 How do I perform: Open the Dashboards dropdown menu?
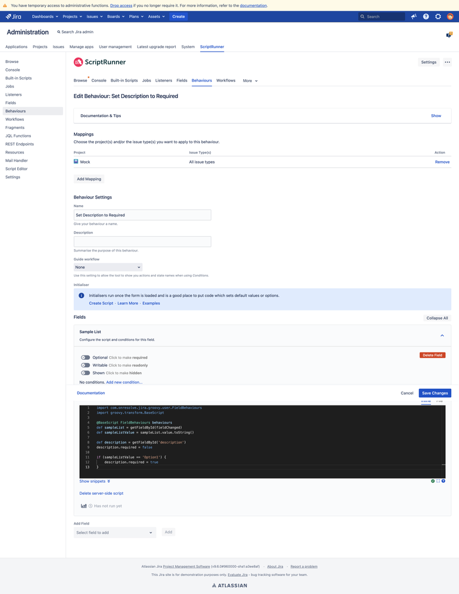click(x=45, y=17)
